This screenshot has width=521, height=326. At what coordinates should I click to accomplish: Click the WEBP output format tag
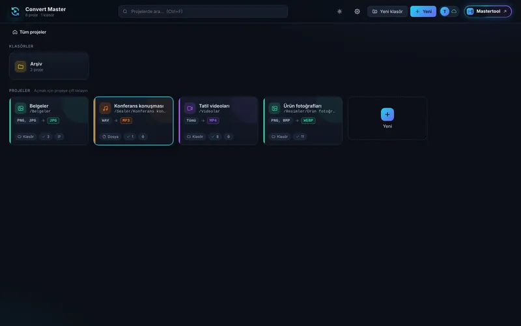(x=308, y=121)
